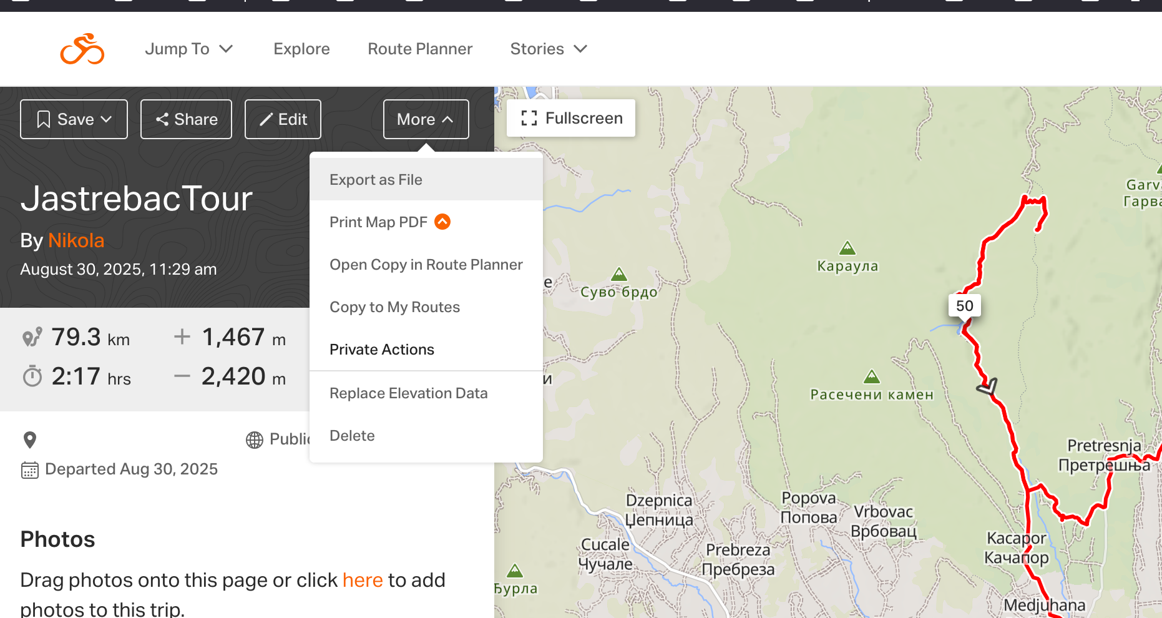Choose Open Copy in Route Planner
1162x618 pixels.
426,265
